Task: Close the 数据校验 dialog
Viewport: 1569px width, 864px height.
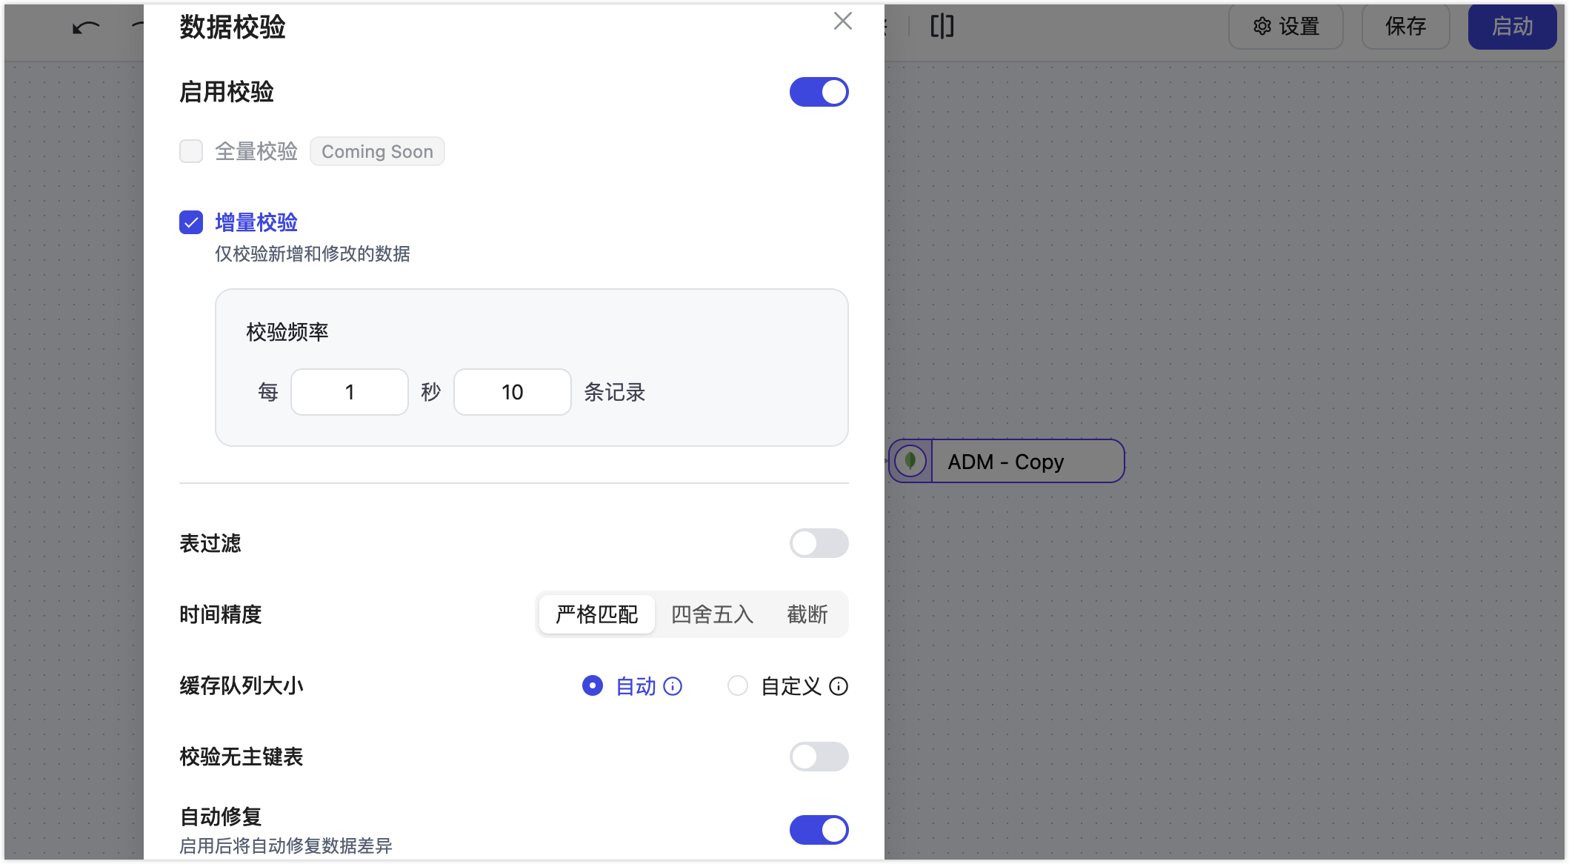Action: pyautogui.click(x=842, y=21)
